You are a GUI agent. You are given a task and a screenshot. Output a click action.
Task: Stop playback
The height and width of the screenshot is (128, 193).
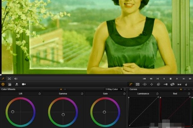click(x=170, y=78)
